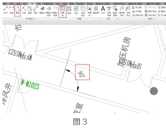166x128 pixels.
Task: Switch to the 管理 ribbon tab
Action: click(x=71, y=4)
